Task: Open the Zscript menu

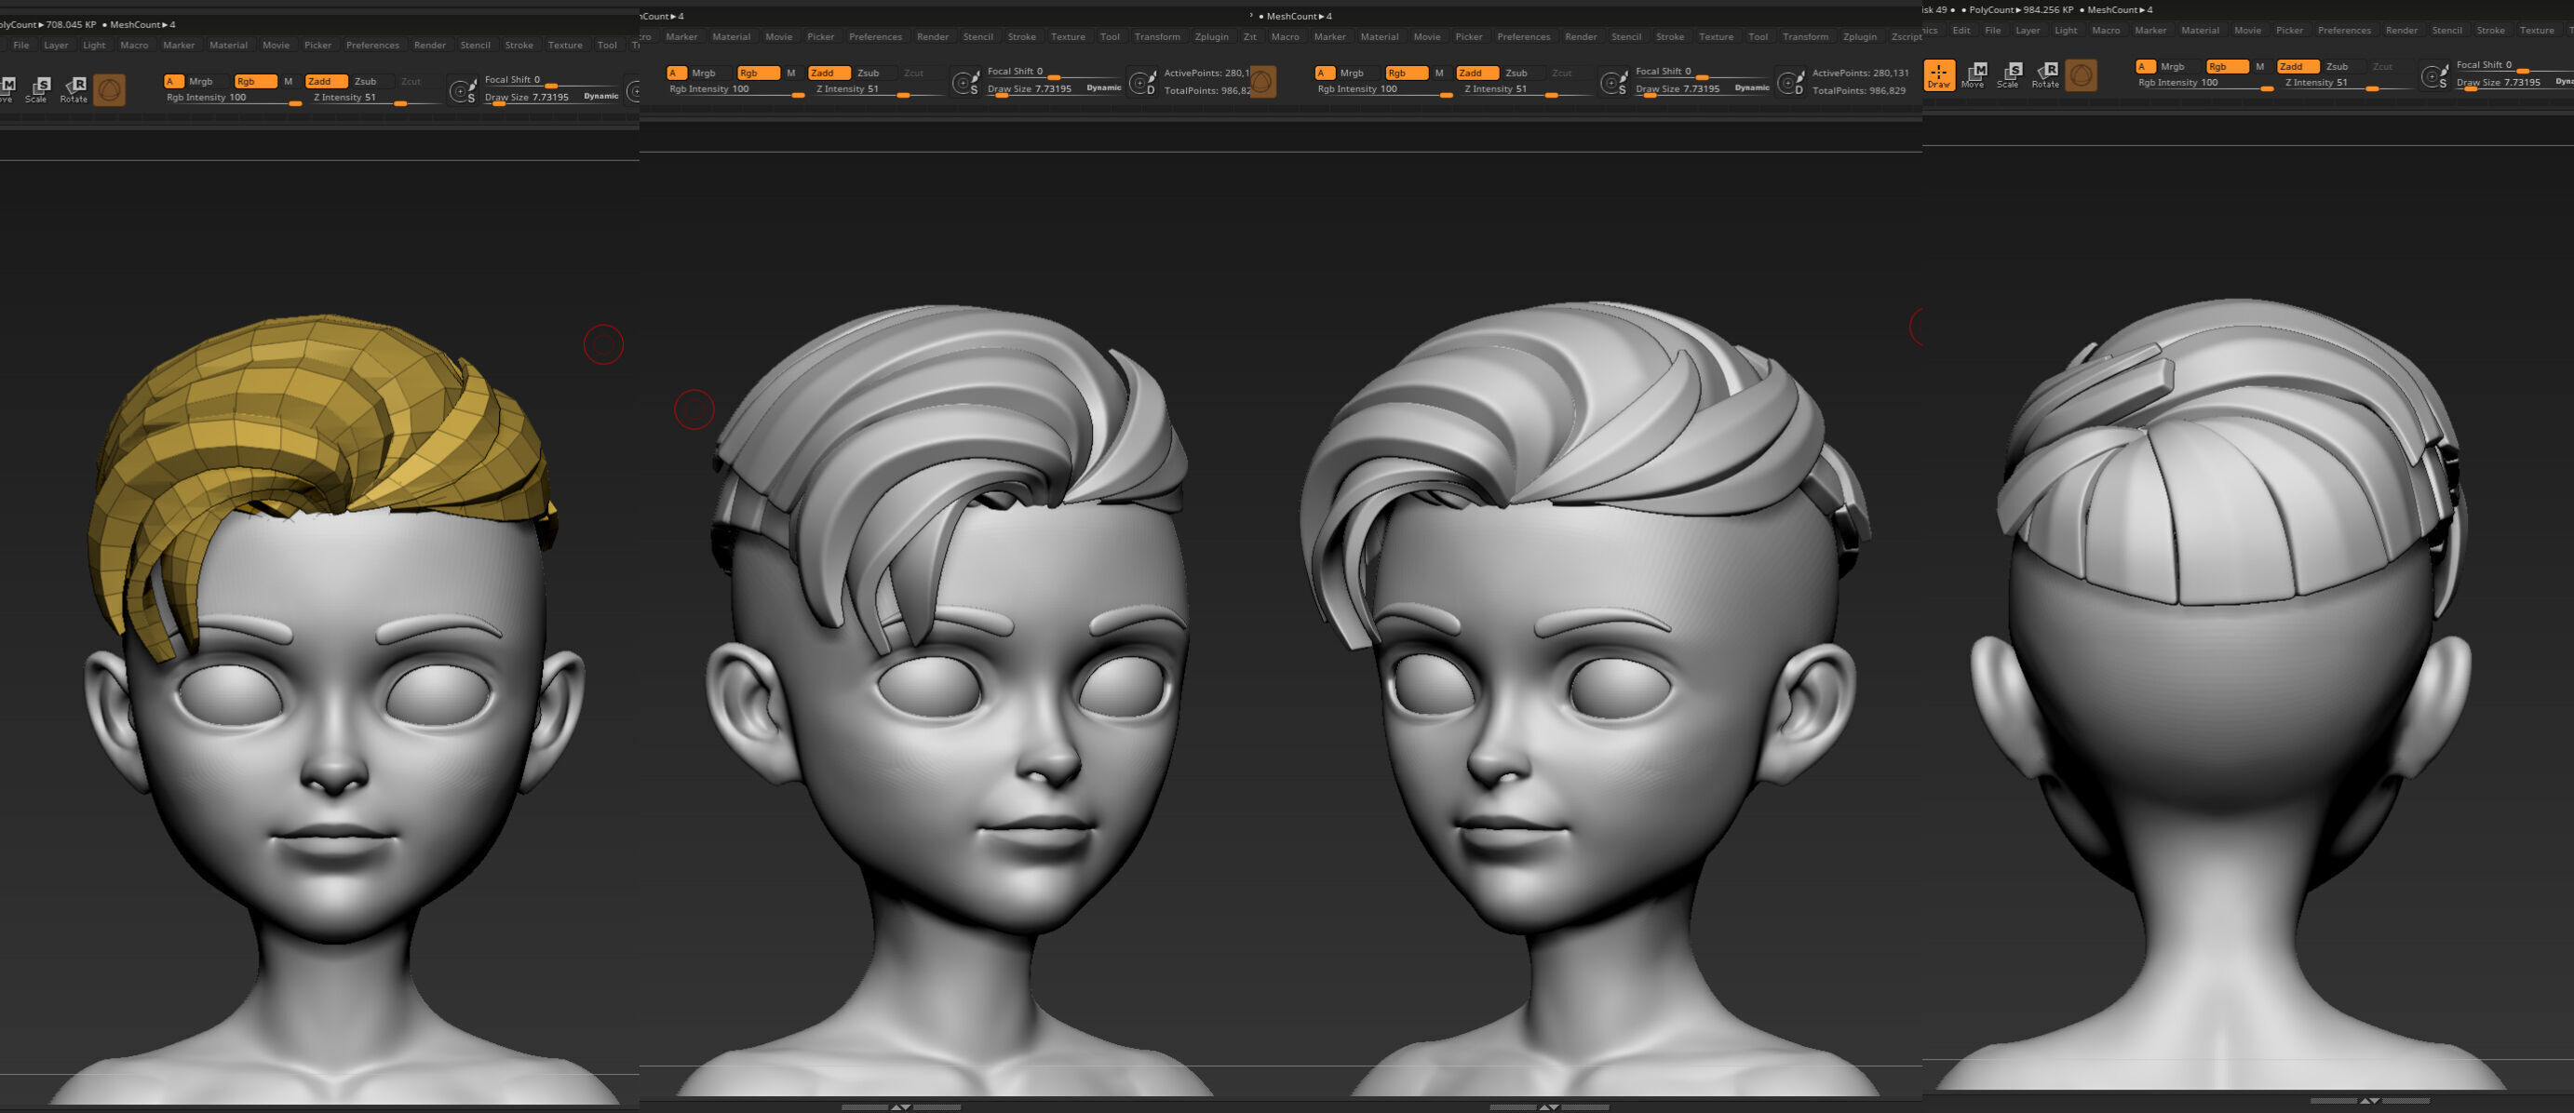Action: [1906, 37]
